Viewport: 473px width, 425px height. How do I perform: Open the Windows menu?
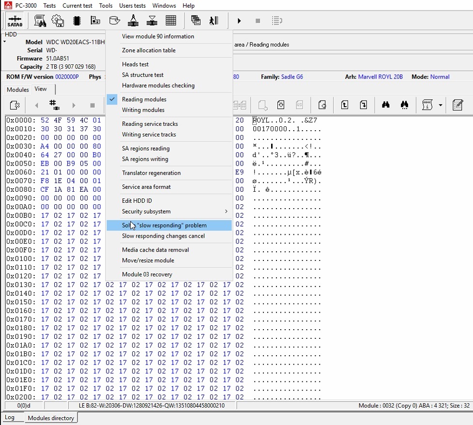point(164,5)
